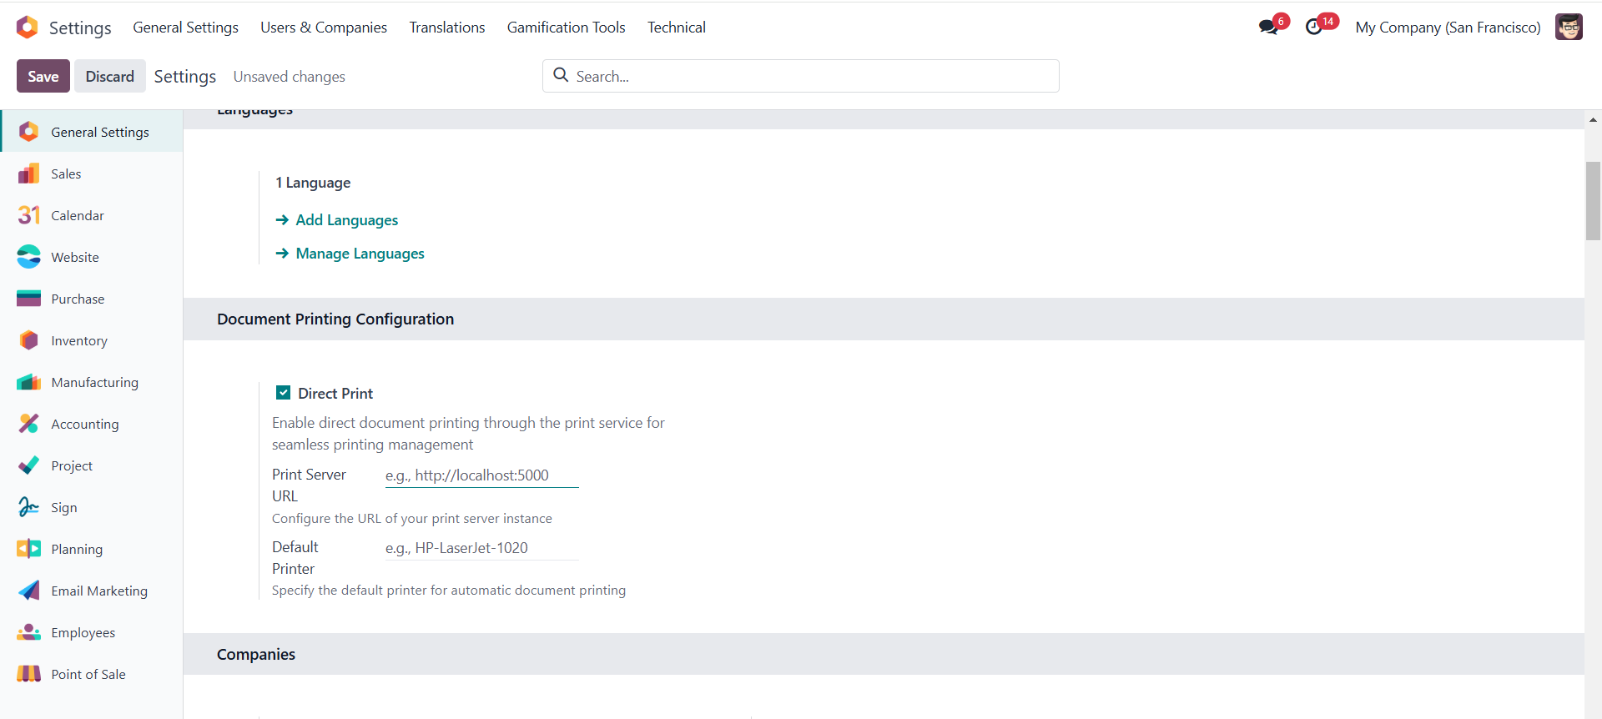This screenshot has width=1602, height=719.
Task: Select Email Marketing in sidebar
Action: (x=98, y=591)
